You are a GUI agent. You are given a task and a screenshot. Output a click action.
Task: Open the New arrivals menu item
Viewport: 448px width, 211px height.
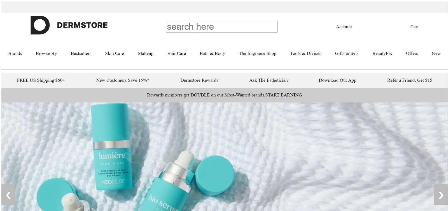436,54
